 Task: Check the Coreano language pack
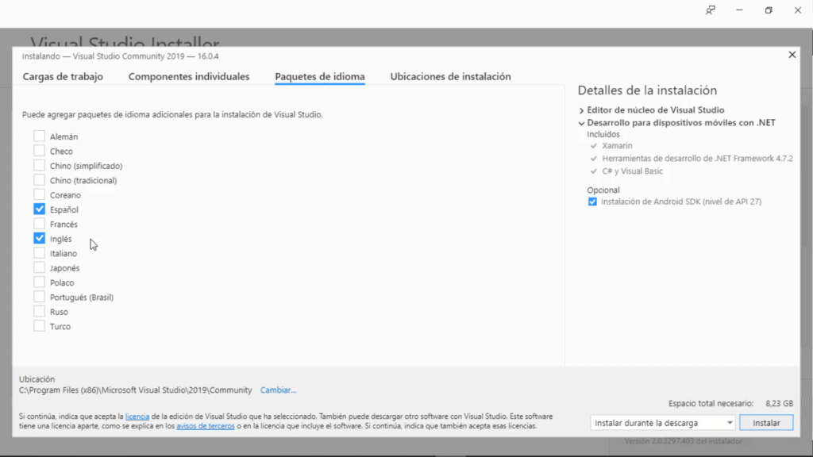39,194
